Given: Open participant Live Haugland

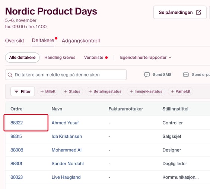Looking at the screenshot, I should click(x=66, y=177).
